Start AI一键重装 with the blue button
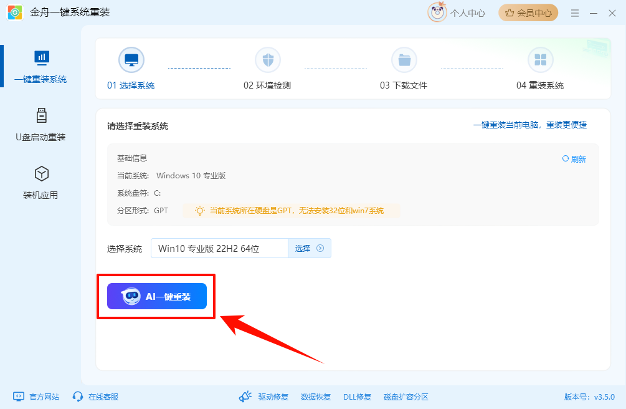The image size is (626, 409). pyautogui.click(x=155, y=296)
